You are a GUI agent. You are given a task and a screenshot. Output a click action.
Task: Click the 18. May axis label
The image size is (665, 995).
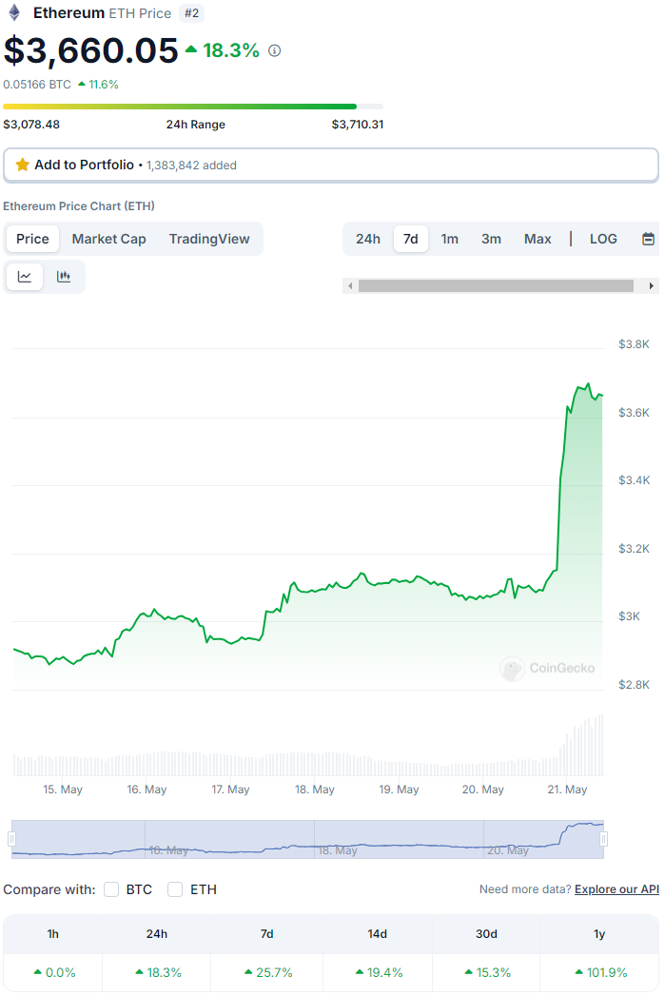tap(315, 790)
